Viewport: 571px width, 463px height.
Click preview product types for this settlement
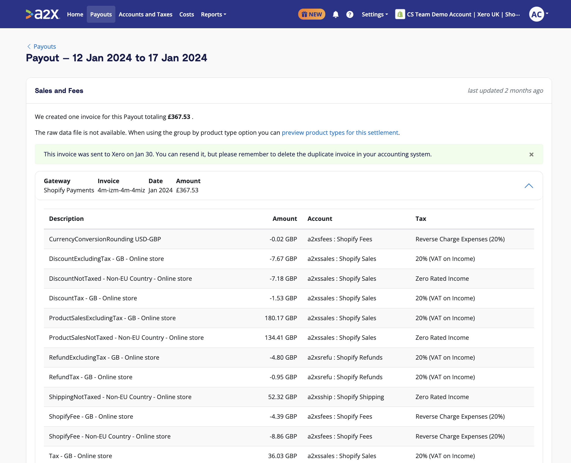(x=340, y=132)
